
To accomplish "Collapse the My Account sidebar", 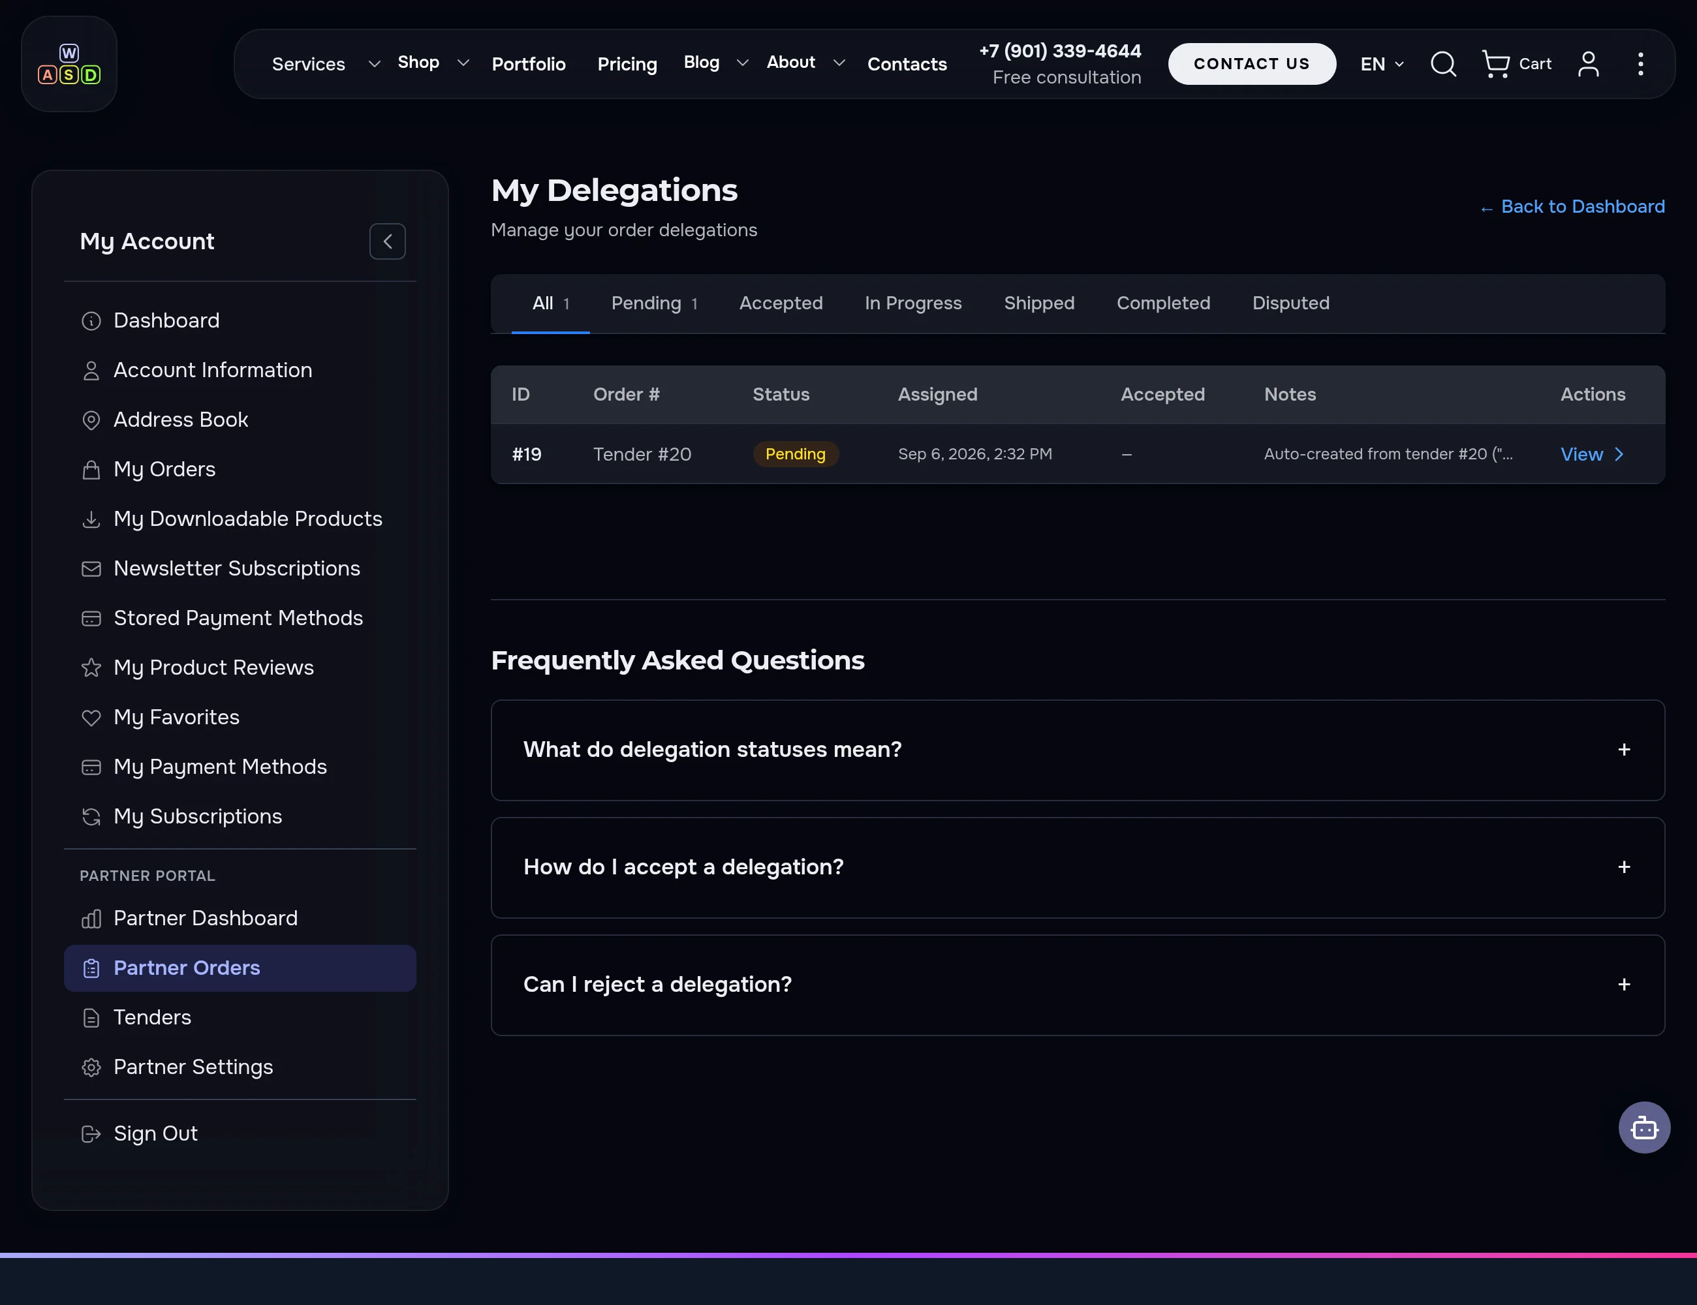I will click(x=387, y=241).
